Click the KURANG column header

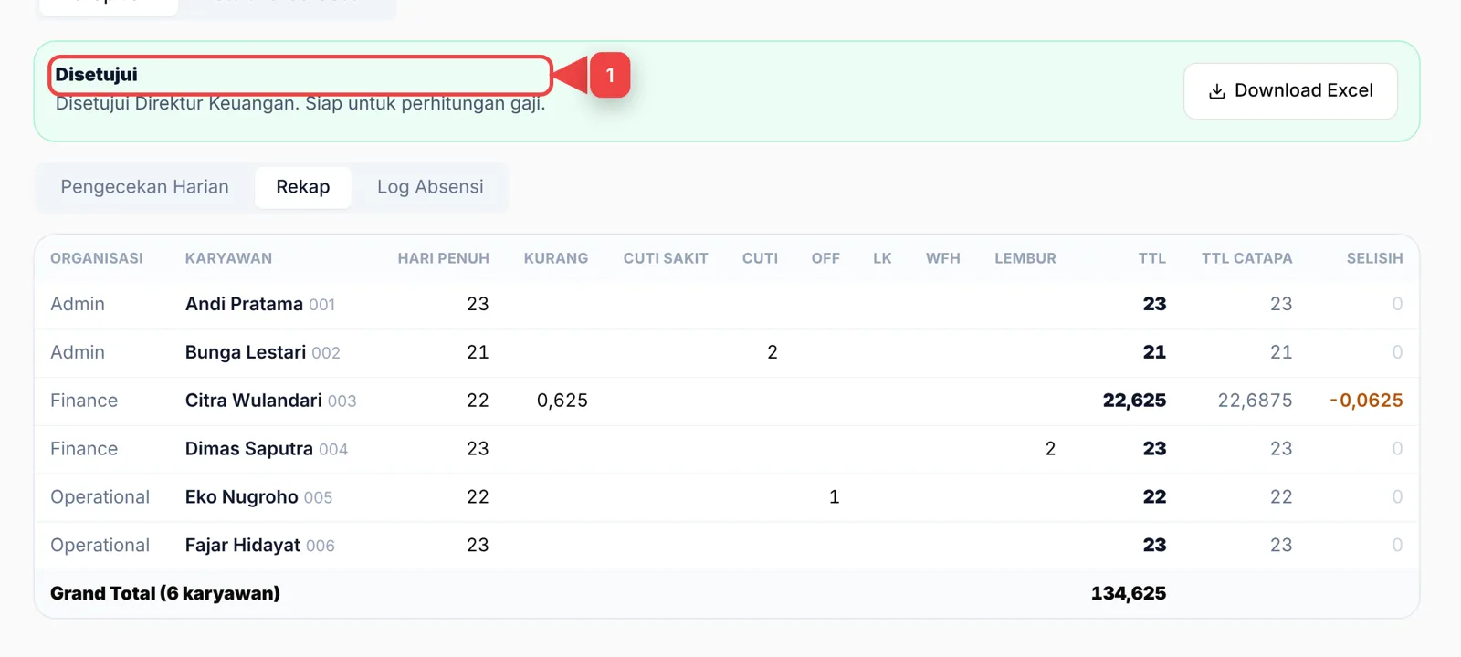point(556,258)
